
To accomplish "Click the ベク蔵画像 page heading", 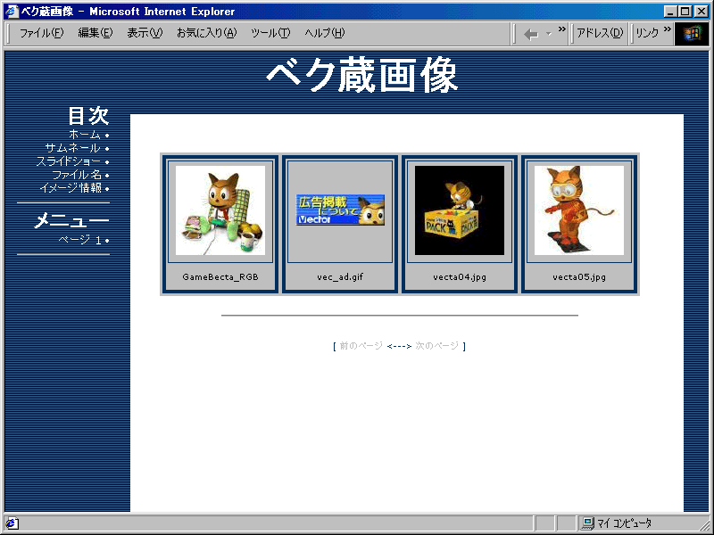I will [x=362, y=74].
